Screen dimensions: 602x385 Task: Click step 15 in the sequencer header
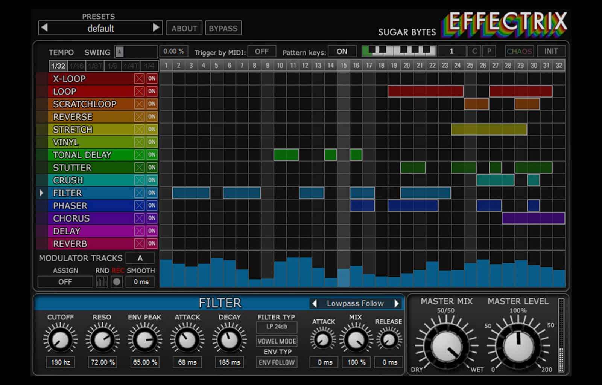344,66
